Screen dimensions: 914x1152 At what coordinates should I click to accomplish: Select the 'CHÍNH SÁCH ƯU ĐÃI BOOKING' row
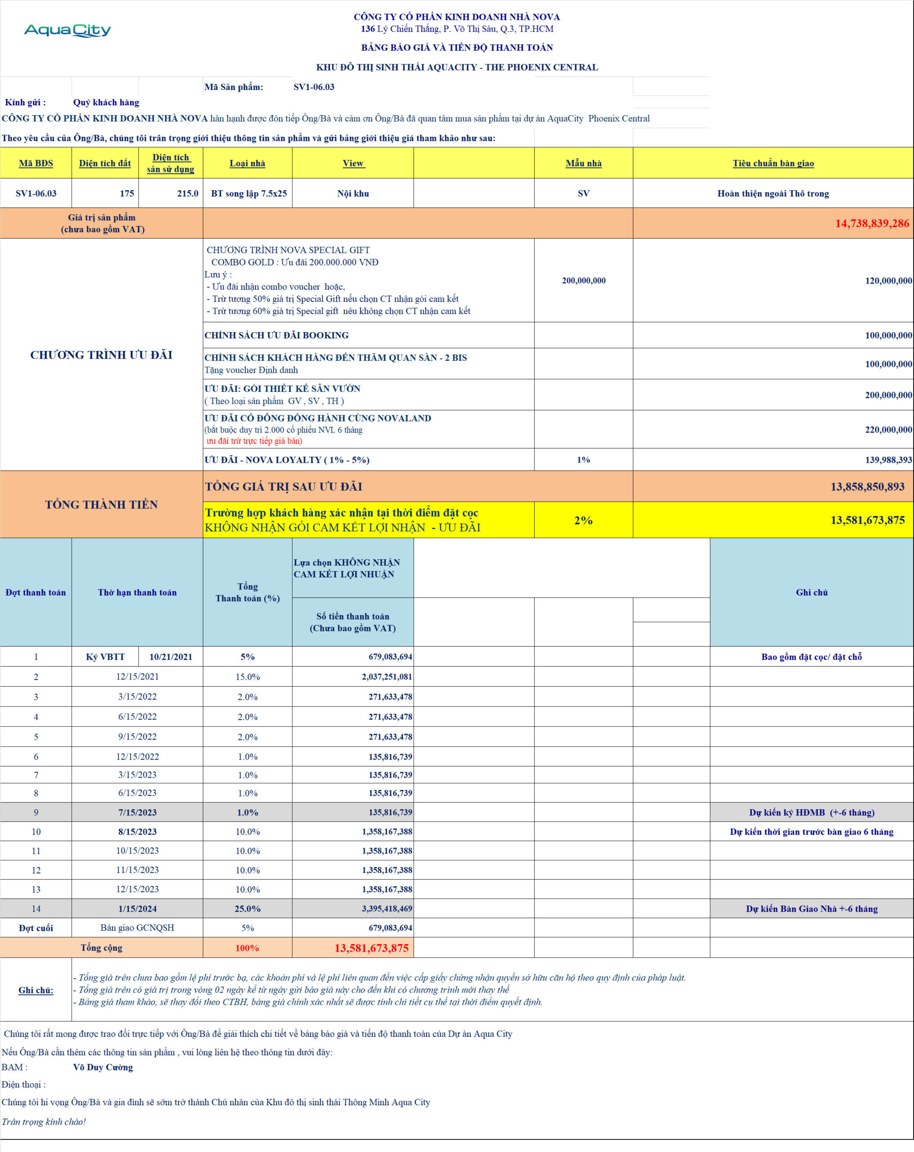click(x=558, y=335)
